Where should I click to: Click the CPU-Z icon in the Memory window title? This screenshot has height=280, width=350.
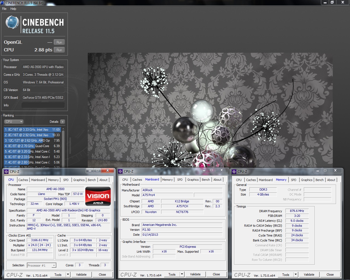pyautogui.click(x=234, y=172)
